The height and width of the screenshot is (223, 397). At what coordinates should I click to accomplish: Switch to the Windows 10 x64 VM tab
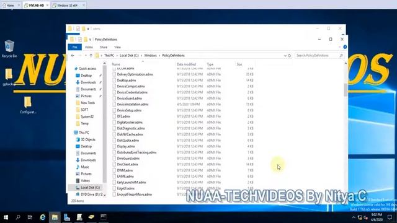pyautogui.click(x=68, y=6)
